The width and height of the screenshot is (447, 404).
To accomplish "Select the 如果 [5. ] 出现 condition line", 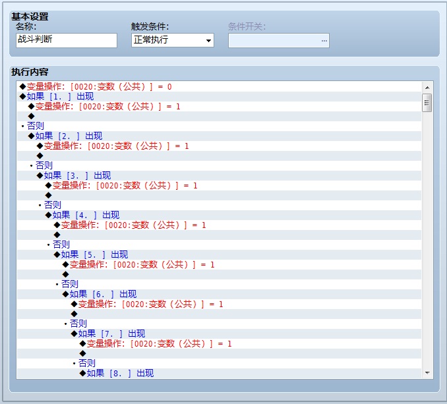I will tap(219, 255).
